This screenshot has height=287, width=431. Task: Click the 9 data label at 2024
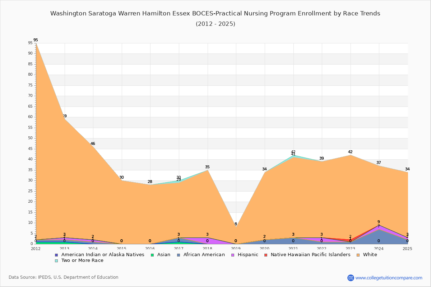coord(379,222)
